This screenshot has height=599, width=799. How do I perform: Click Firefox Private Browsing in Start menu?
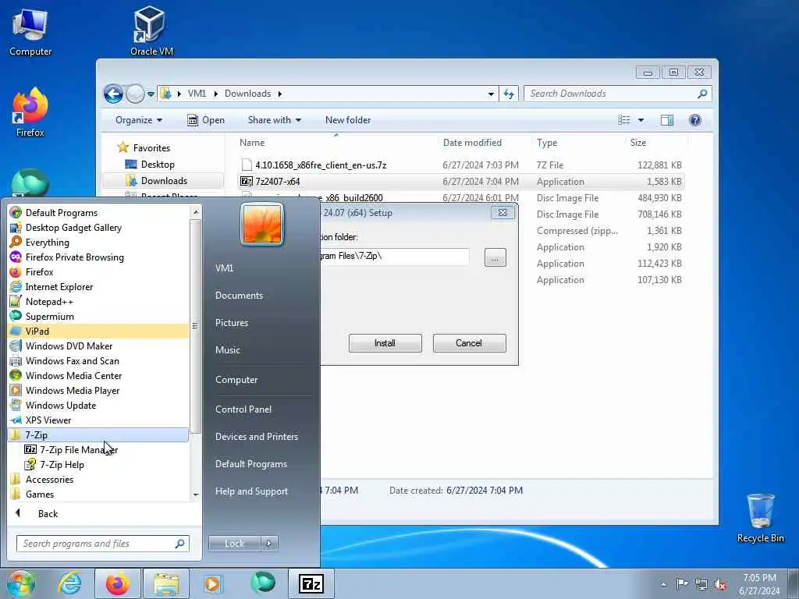pyautogui.click(x=74, y=257)
